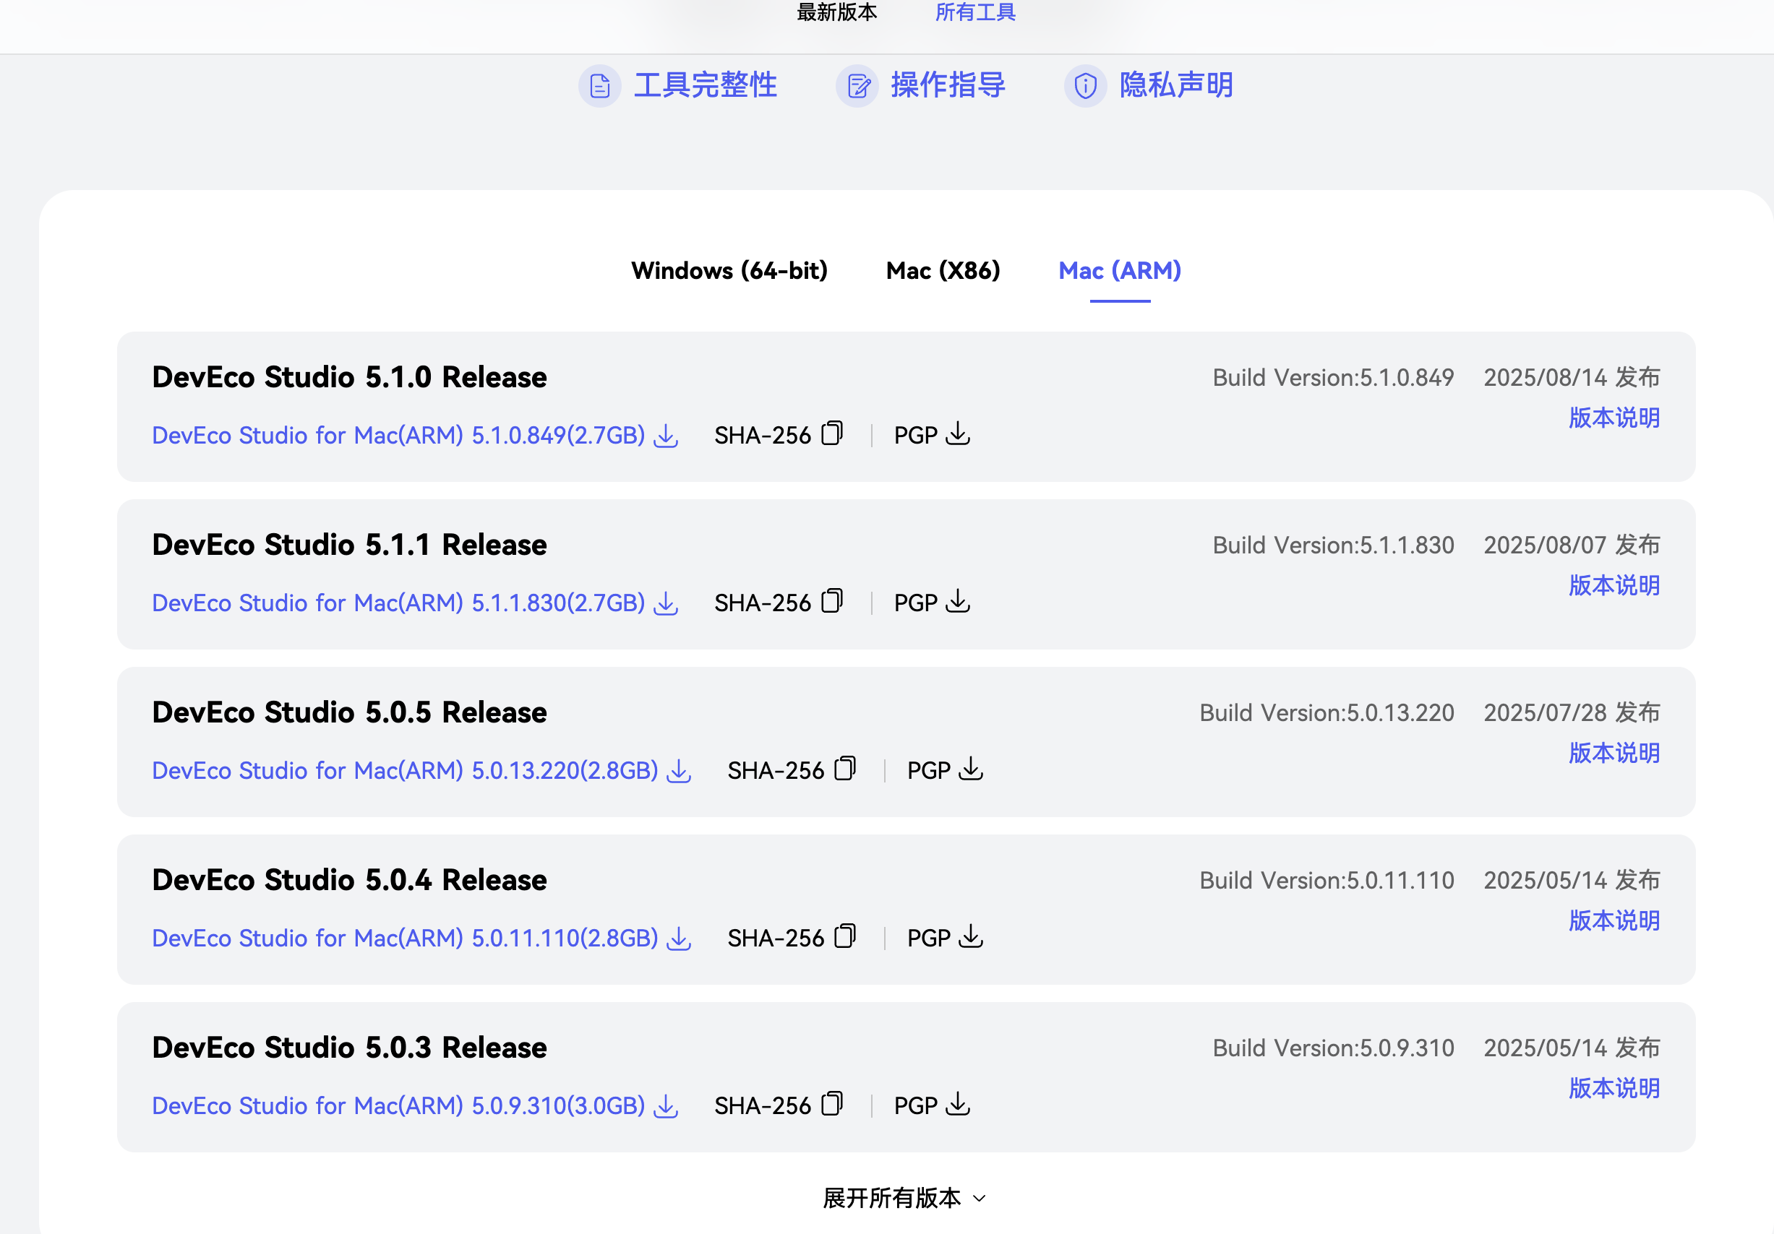Open the 操作指导 link
Viewport: 1774px width, 1234px height.
(x=947, y=86)
